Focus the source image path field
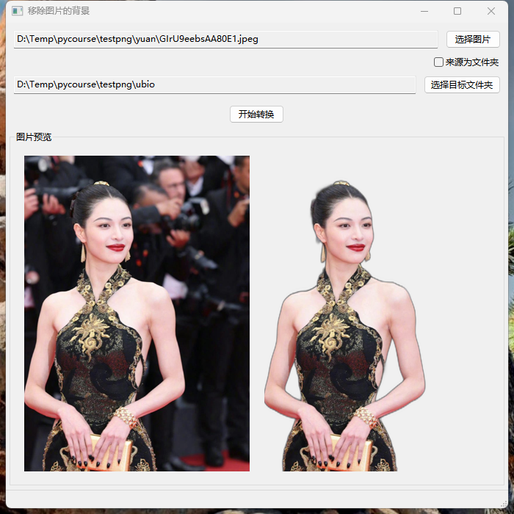This screenshot has height=514, width=514. [225, 40]
